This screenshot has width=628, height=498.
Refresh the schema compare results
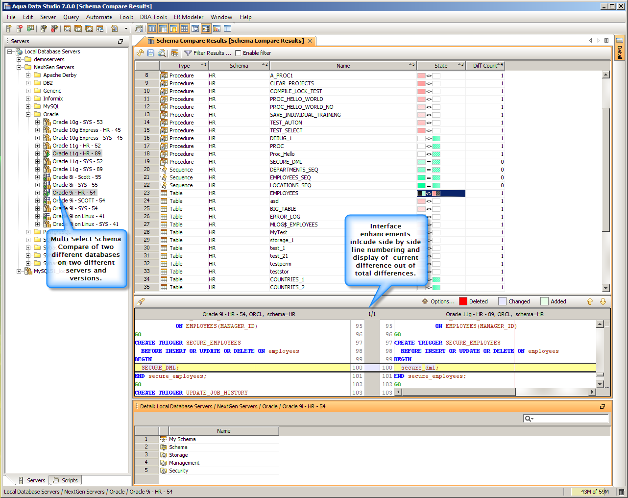coord(140,53)
